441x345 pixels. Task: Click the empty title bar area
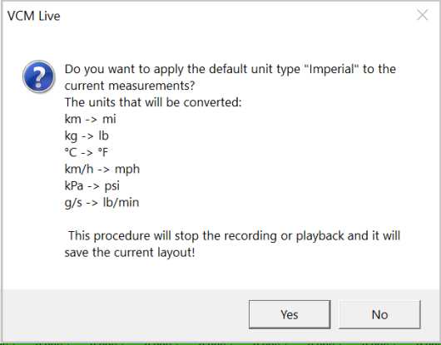236,16
